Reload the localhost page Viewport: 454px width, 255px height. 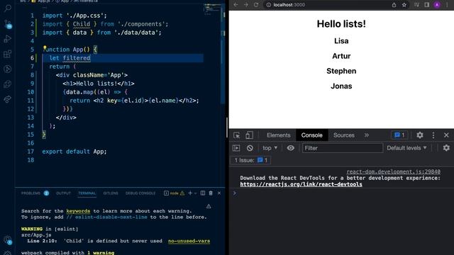click(256, 5)
